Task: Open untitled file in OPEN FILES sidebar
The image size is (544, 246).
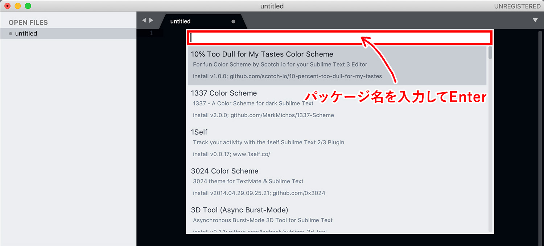Action: tap(68, 34)
